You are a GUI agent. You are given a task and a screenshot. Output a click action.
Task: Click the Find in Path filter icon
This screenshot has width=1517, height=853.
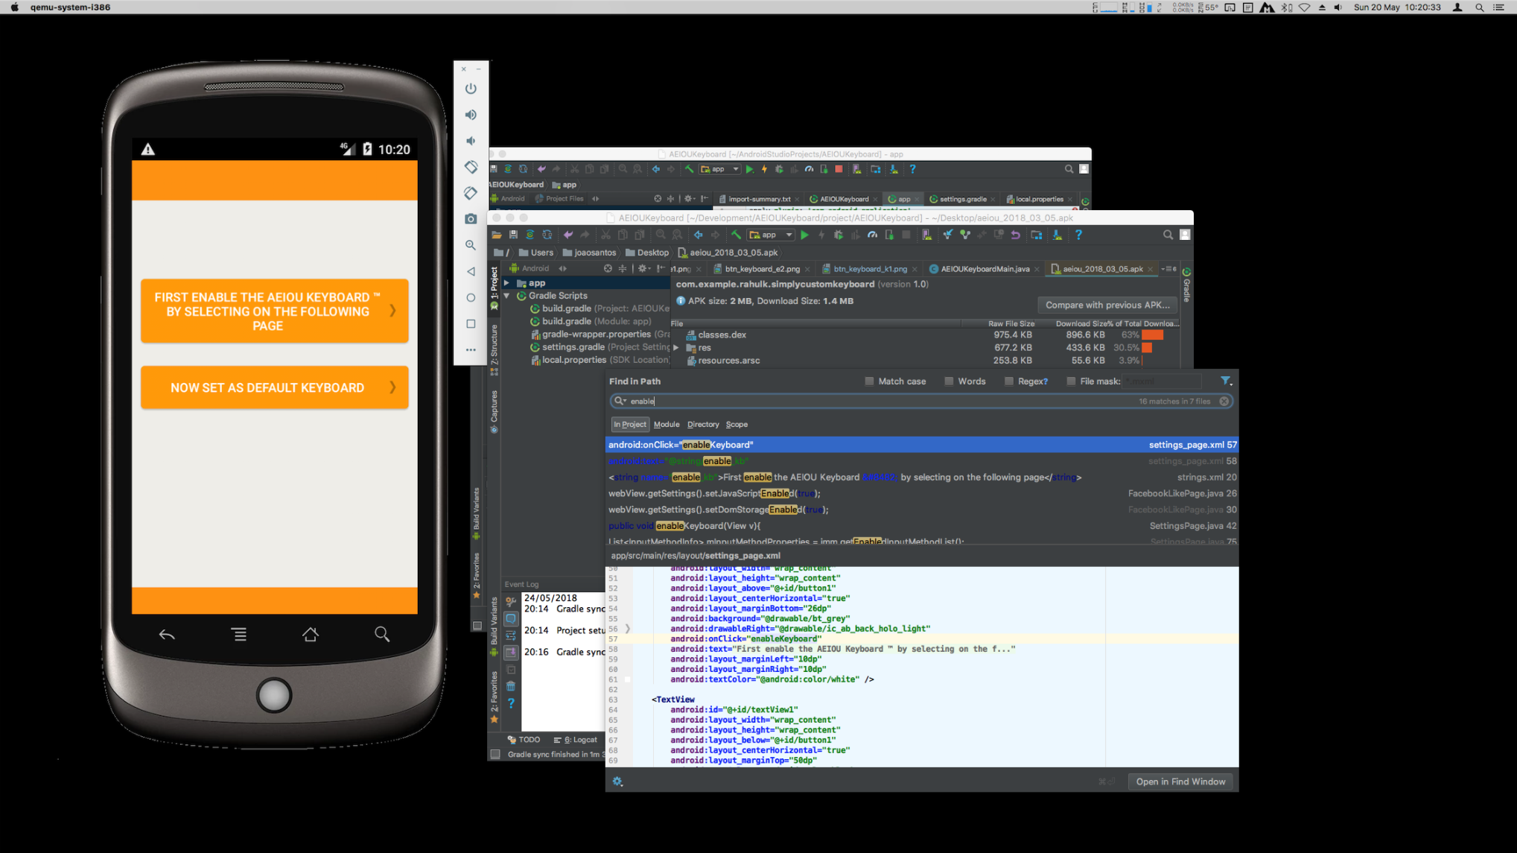click(1225, 381)
